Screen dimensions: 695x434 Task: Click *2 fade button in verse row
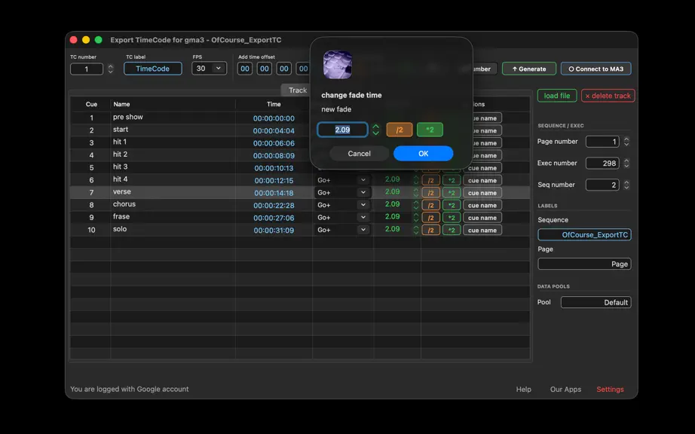pyautogui.click(x=452, y=193)
